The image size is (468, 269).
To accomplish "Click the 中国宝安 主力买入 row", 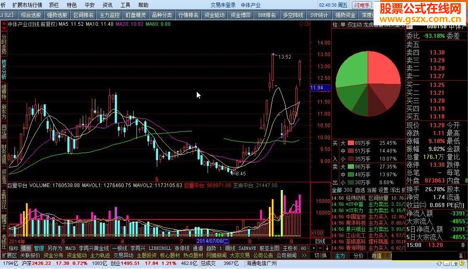I will (x=368, y=217).
